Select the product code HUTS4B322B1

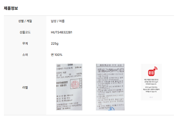[x=61, y=32]
